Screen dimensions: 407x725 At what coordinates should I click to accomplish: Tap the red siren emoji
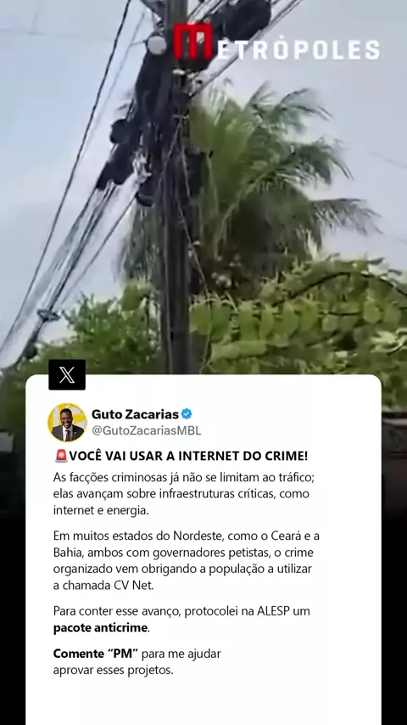tap(60, 456)
